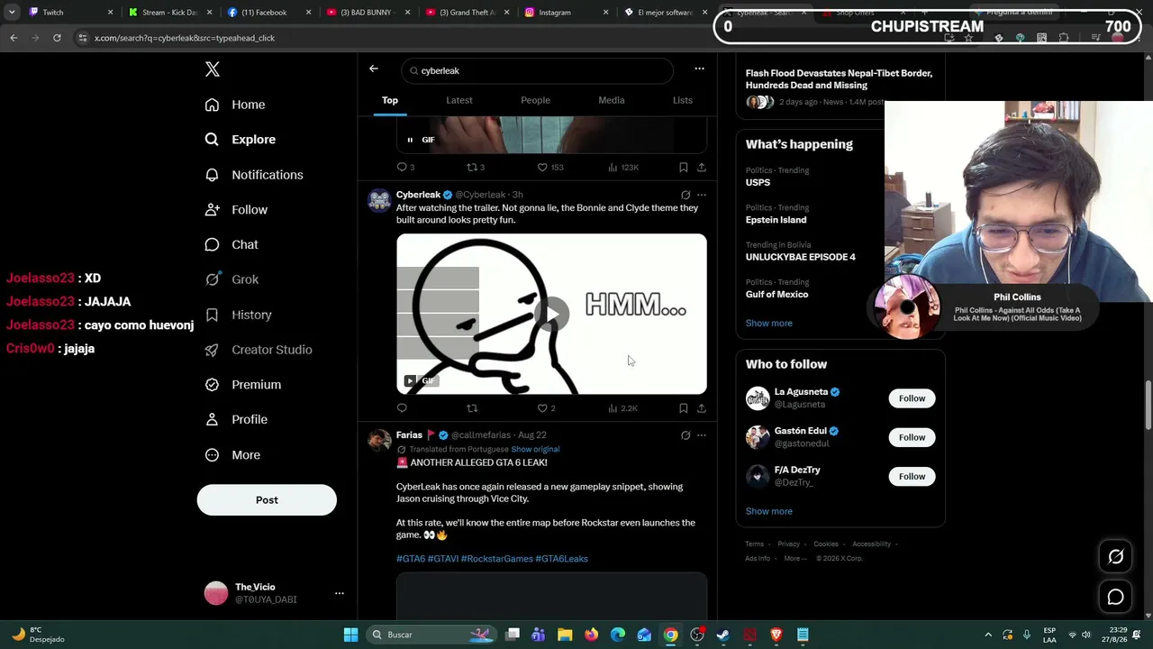Open Steam from the taskbar

click(x=723, y=635)
